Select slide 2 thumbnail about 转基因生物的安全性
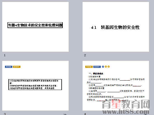154x115 pixels. pos(116,27)
